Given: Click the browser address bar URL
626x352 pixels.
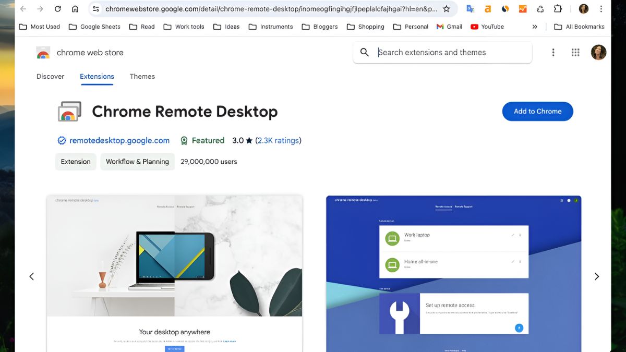Looking at the screenshot, I should pyautogui.click(x=271, y=9).
